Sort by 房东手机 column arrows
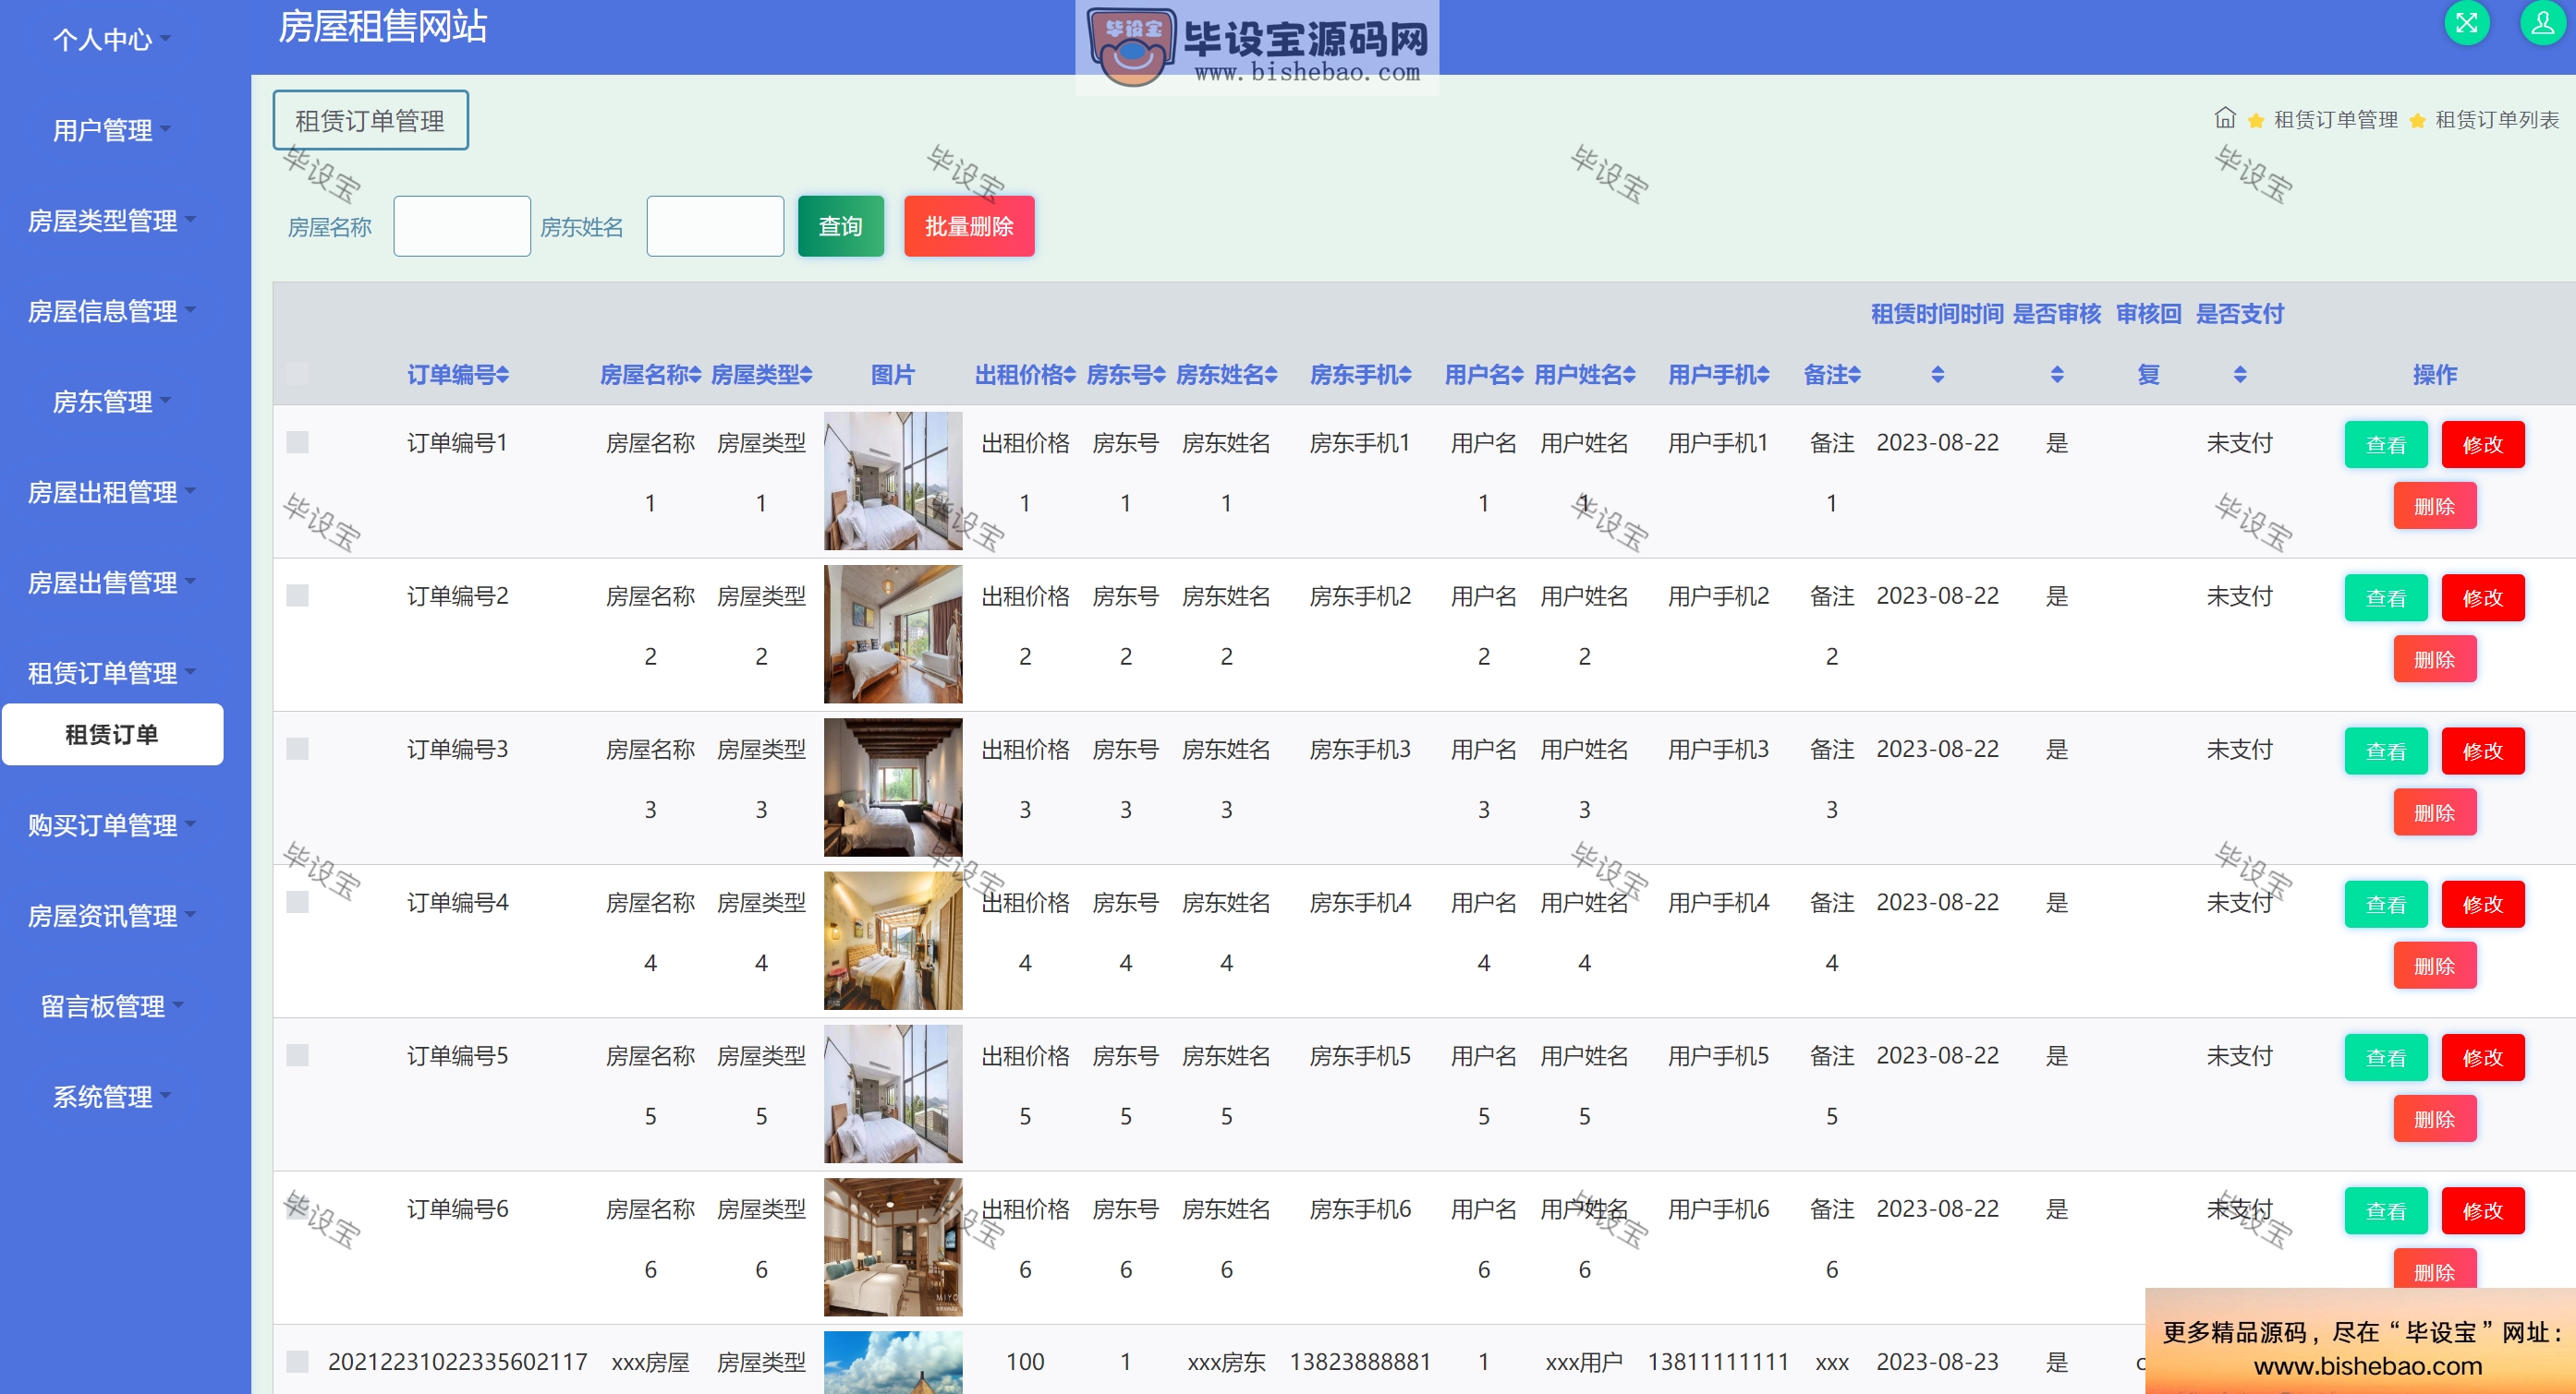This screenshot has width=2576, height=1394. click(x=1405, y=375)
